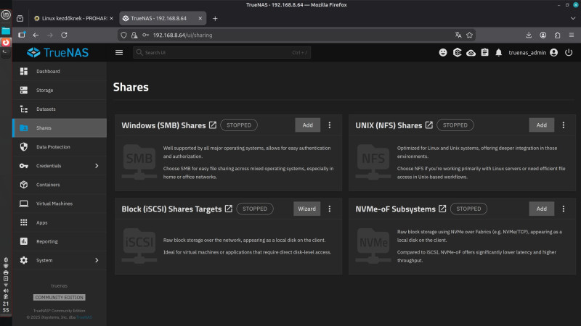Image resolution: width=581 pixels, height=326 pixels.
Task: Open the cloud connect icon
Action: 471,53
